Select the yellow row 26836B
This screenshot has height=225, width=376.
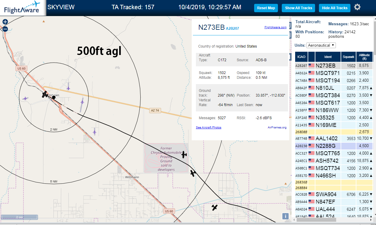(334, 182)
